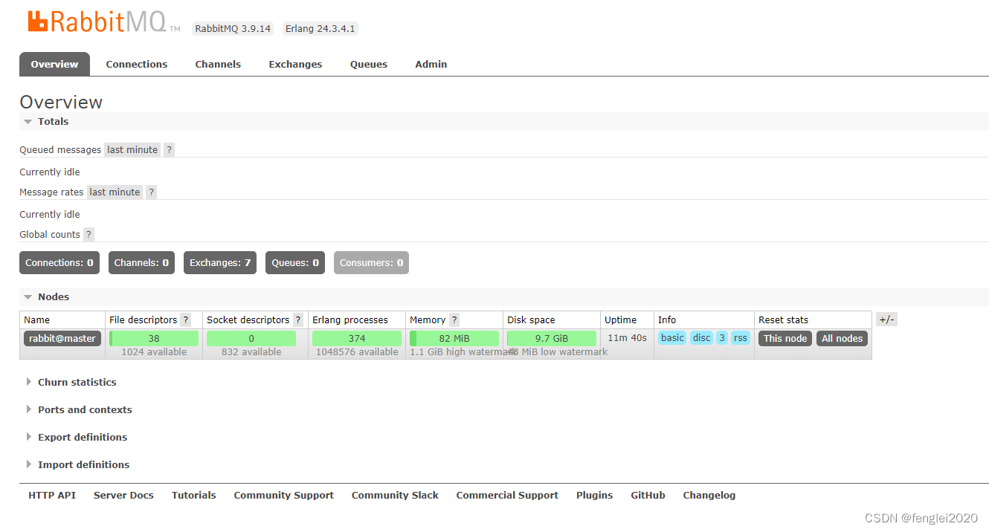The image size is (989, 532).
Task: Click the RabbitMQ logo
Action: (104, 22)
